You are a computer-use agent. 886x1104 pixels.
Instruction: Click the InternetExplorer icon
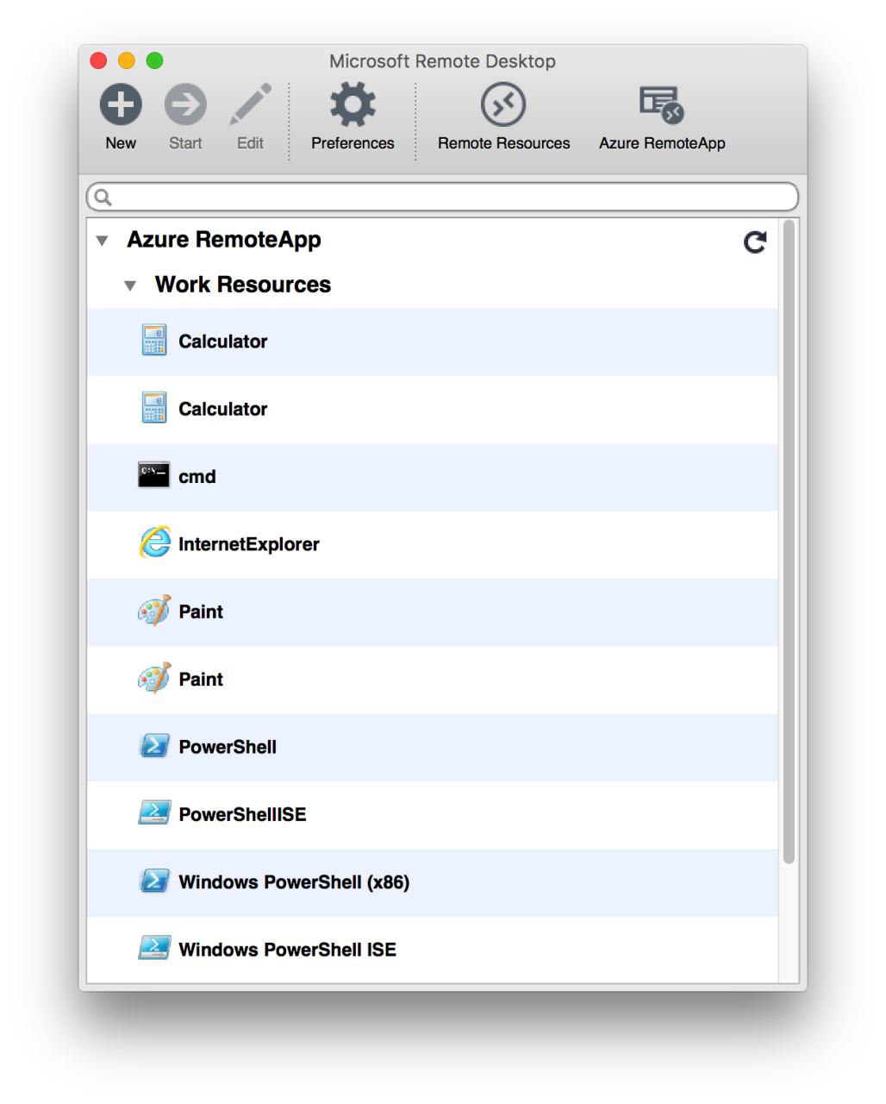pos(154,543)
